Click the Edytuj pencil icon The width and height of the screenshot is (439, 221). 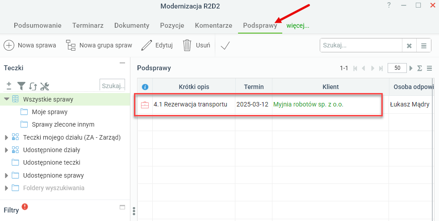146,45
